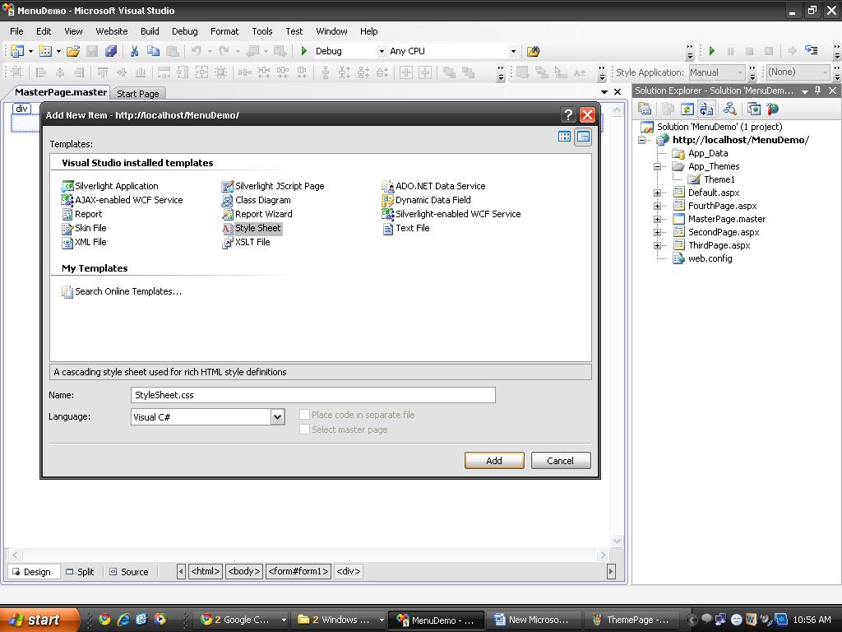842x632 pixels.
Task: Toggle Solution Explorer auto-hide pin
Action: [x=818, y=91]
